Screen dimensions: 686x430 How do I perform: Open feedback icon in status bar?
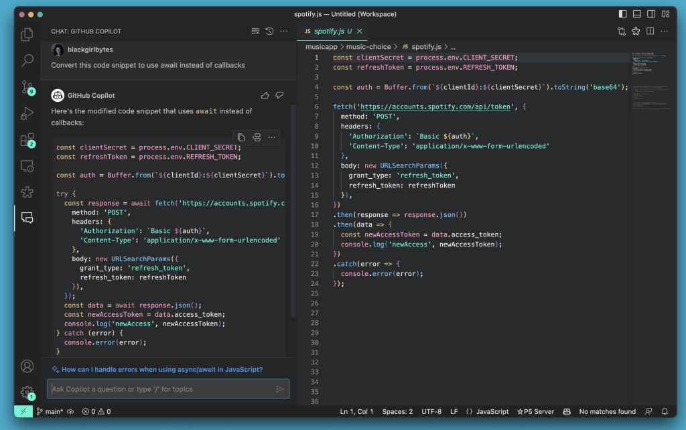pyautogui.click(x=648, y=412)
